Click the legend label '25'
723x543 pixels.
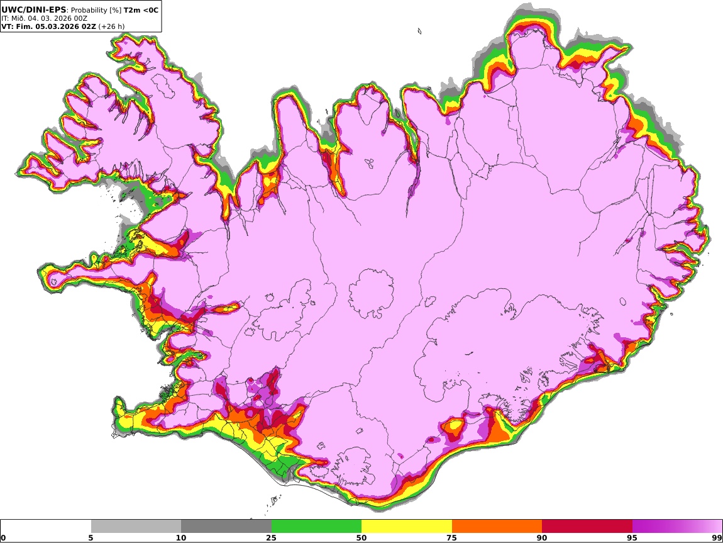click(272, 538)
